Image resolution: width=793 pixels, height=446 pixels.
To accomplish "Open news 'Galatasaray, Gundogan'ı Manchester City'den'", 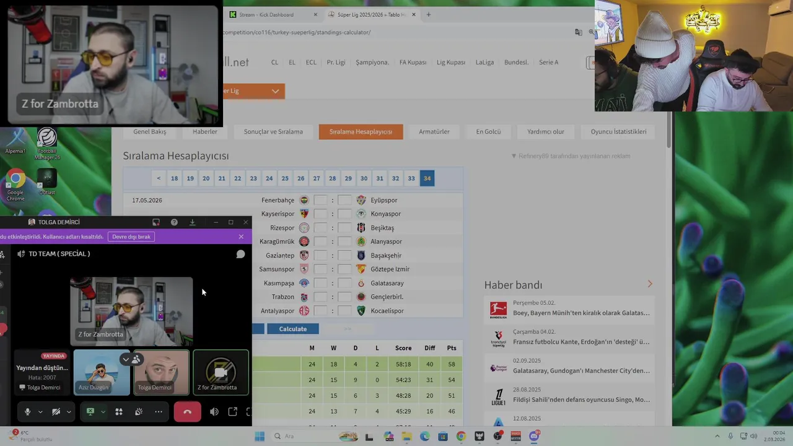I will pyautogui.click(x=581, y=370).
